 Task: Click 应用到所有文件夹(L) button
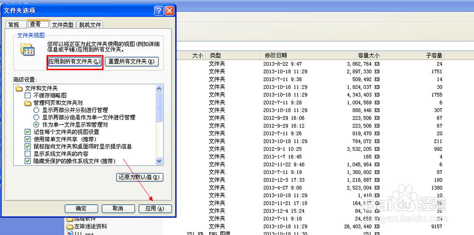[74, 61]
